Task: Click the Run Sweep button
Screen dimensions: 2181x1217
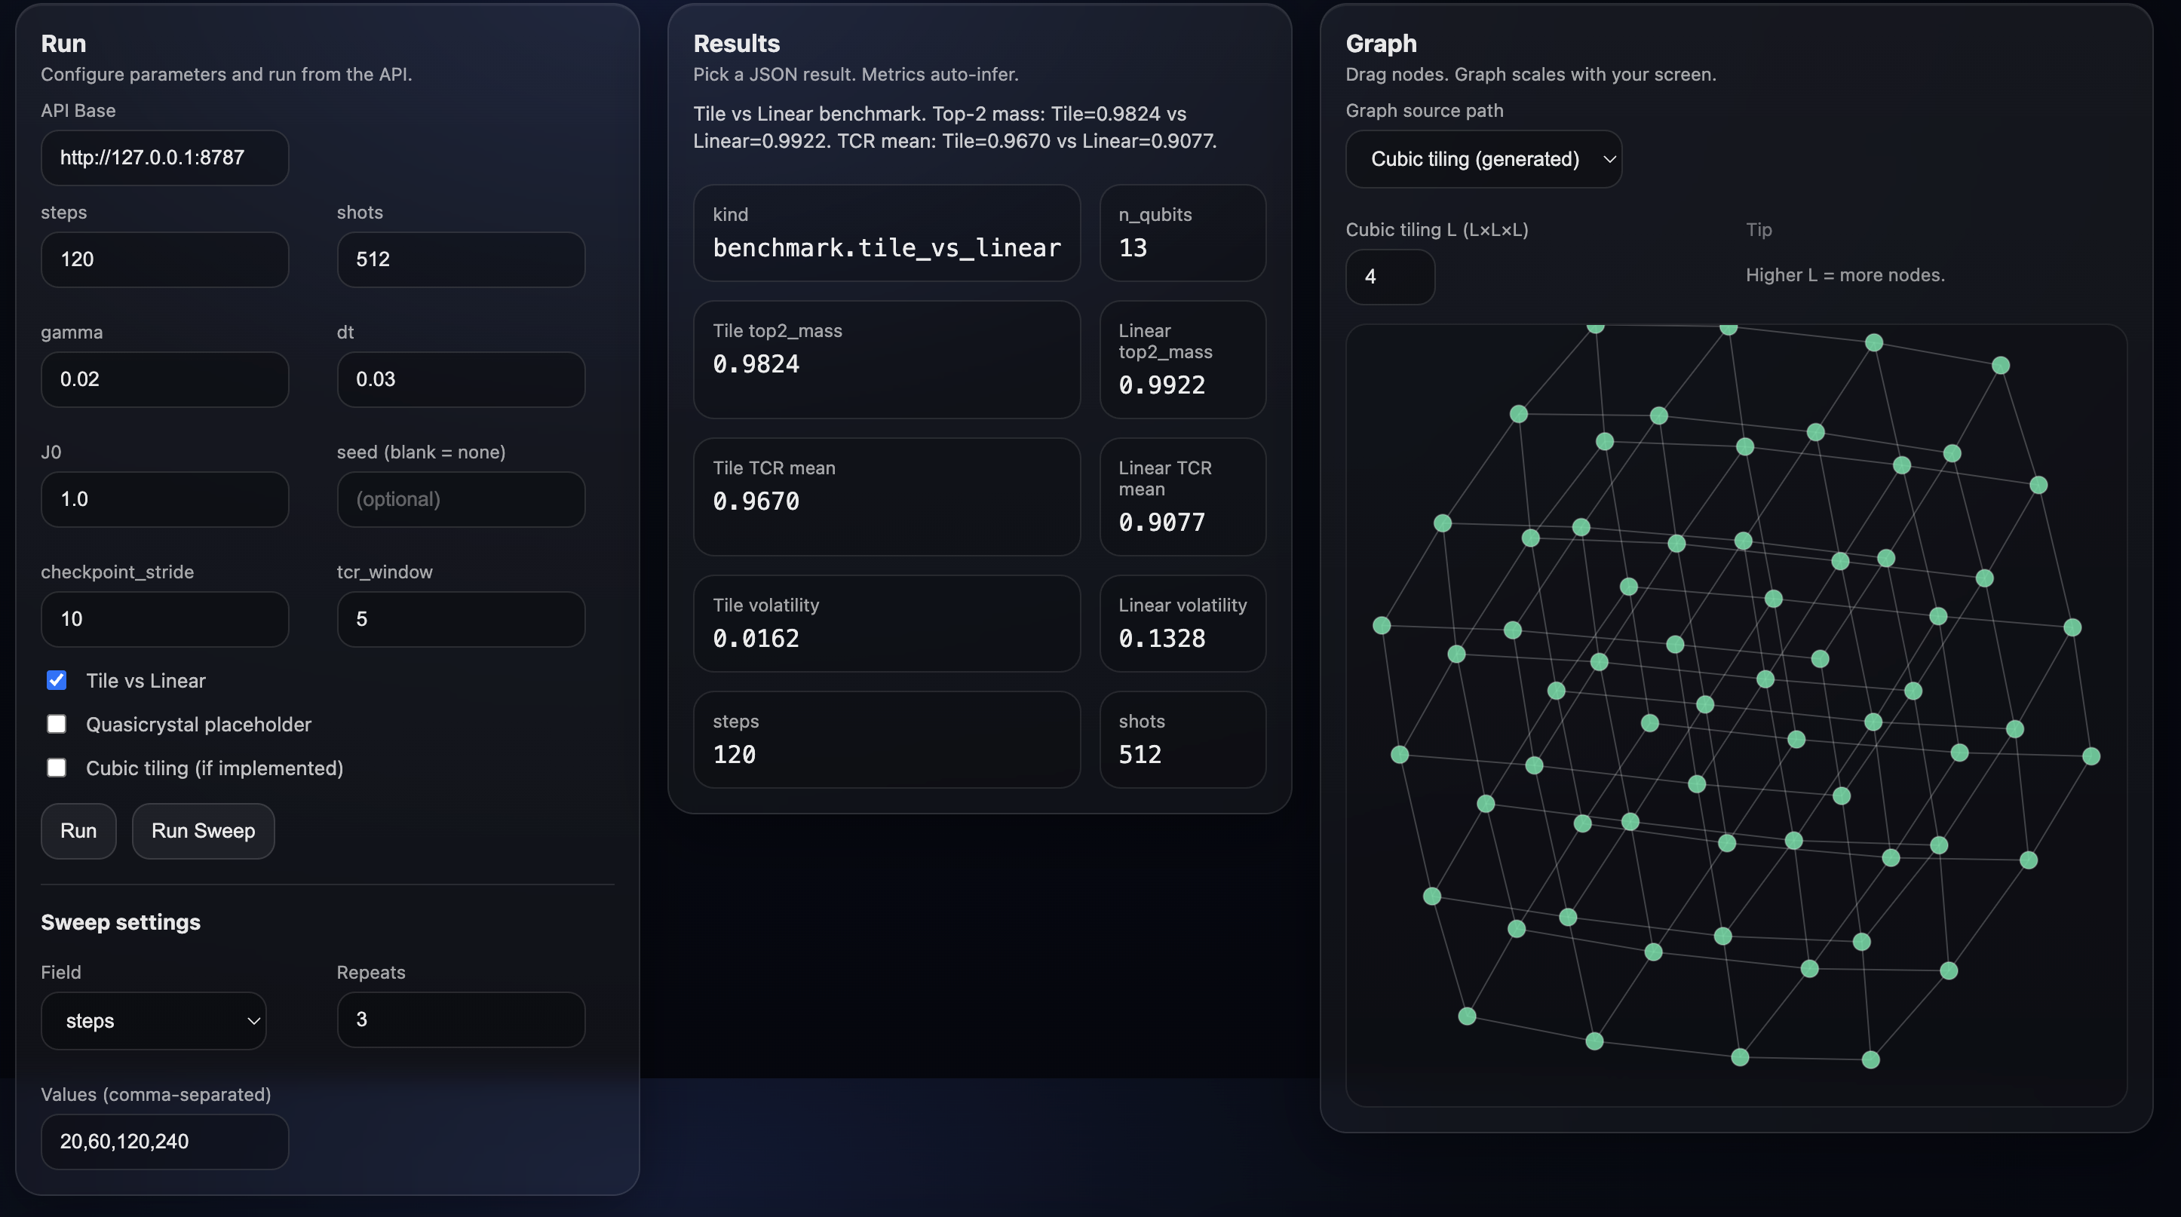Action: [x=203, y=830]
